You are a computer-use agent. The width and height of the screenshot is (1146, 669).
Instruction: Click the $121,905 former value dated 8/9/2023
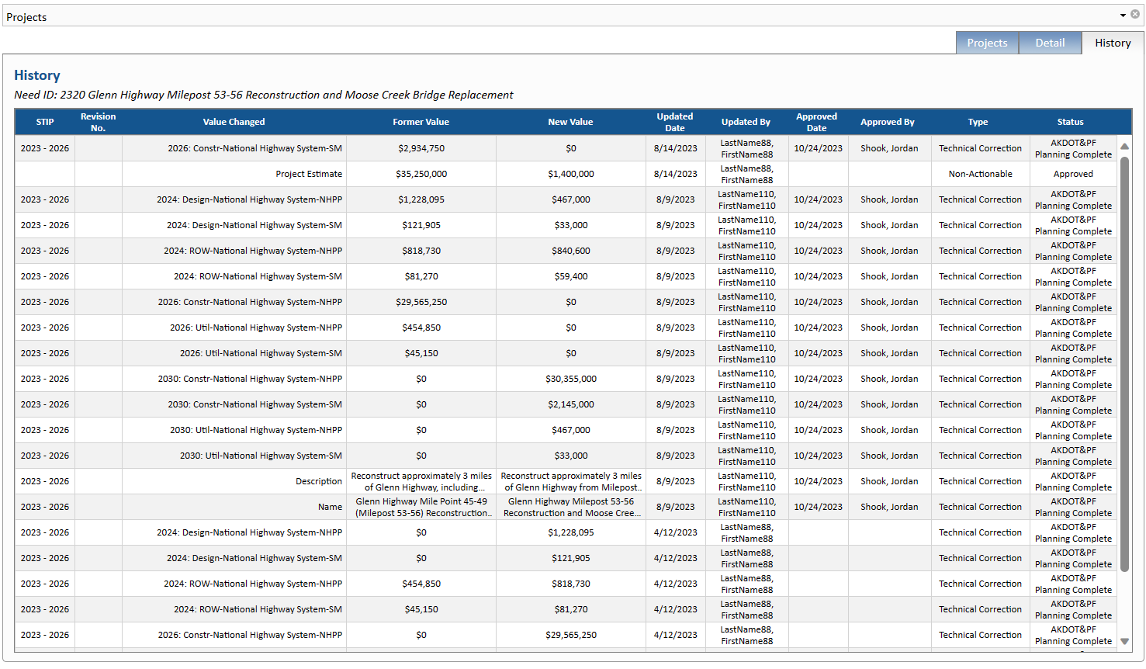[421, 225]
